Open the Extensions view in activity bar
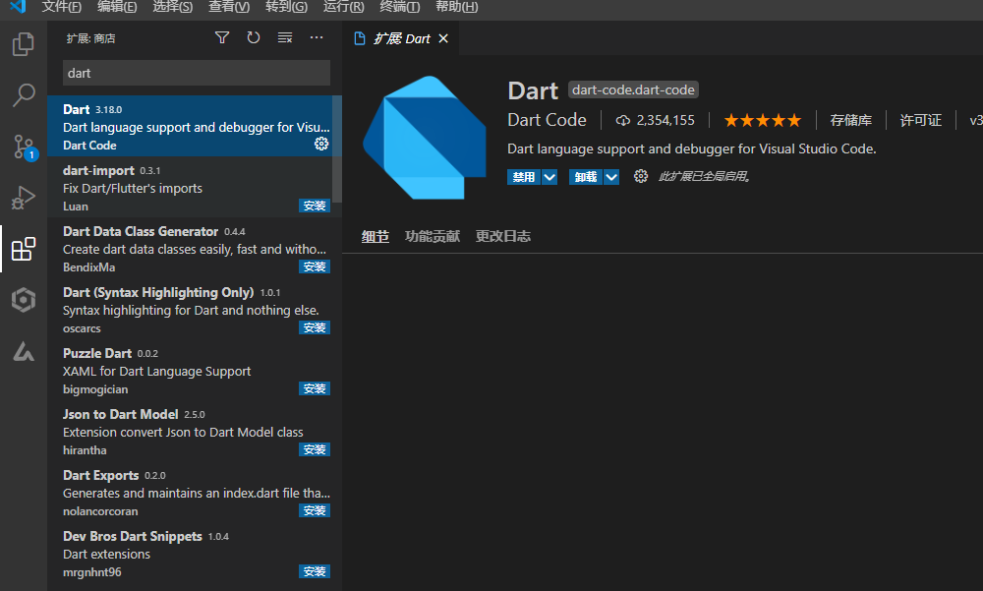The width and height of the screenshot is (983, 591). pyautogui.click(x=24, y=249)
